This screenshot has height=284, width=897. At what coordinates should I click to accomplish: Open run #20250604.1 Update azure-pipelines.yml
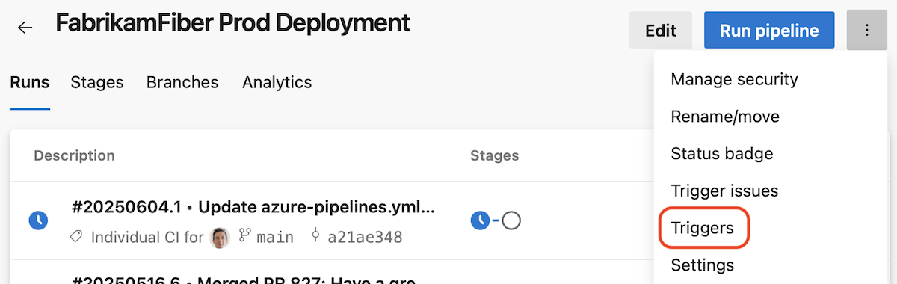click(x=253, y=207)
